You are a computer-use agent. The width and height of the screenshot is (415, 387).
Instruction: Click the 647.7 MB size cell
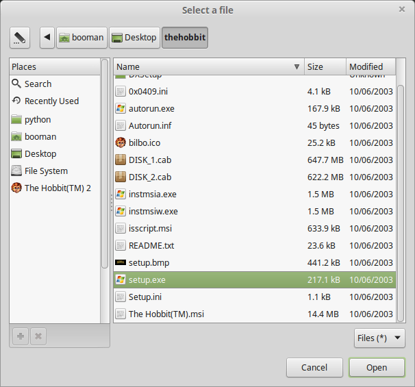coord(325,160)
